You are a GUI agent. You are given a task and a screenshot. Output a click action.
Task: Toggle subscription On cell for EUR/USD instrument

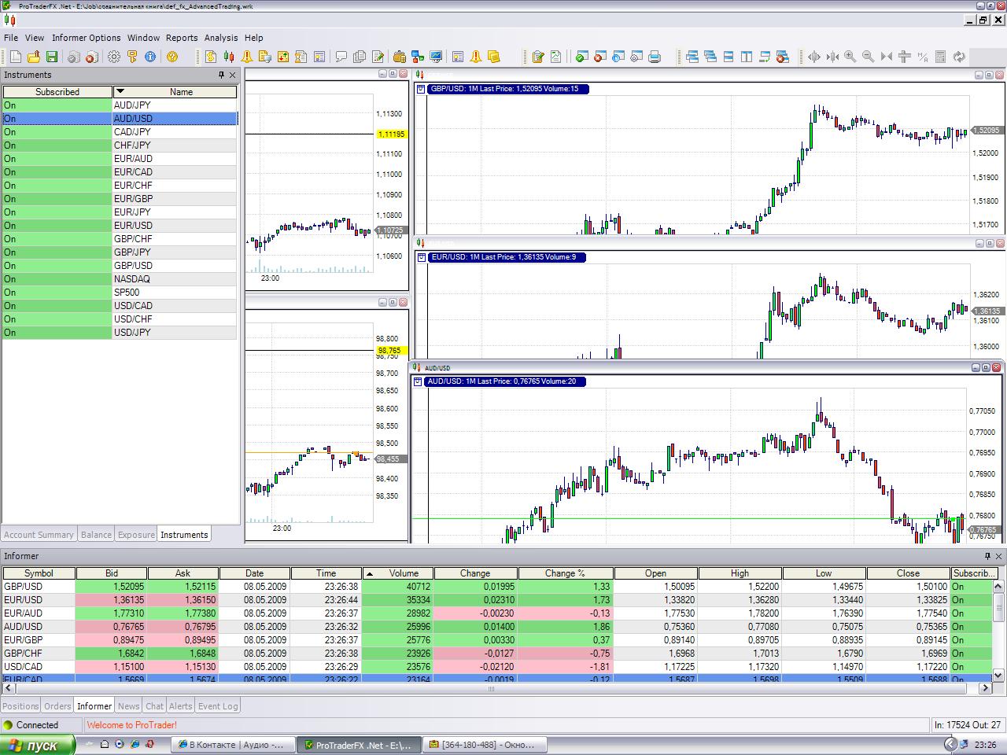tap(57, 226)
